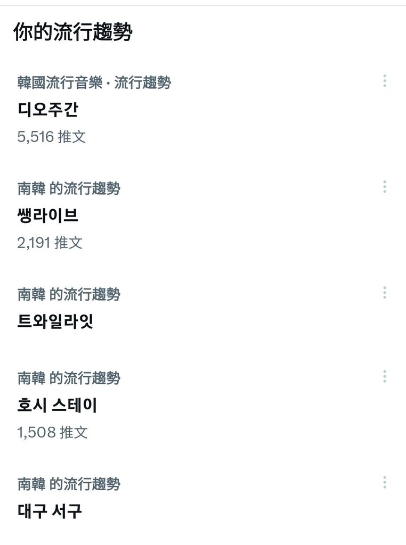Click the 5,516 推文 count
Screen dimensions: 406x545
click(x=52, y=137)
